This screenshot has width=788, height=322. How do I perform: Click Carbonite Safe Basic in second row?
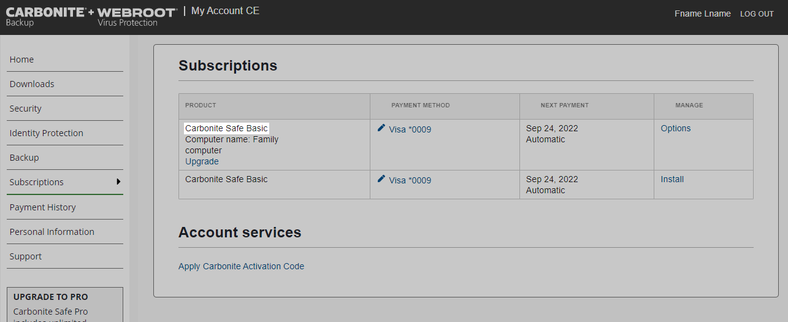coord(226,179)
